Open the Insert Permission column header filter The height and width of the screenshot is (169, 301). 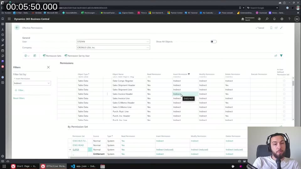[189, 74]
